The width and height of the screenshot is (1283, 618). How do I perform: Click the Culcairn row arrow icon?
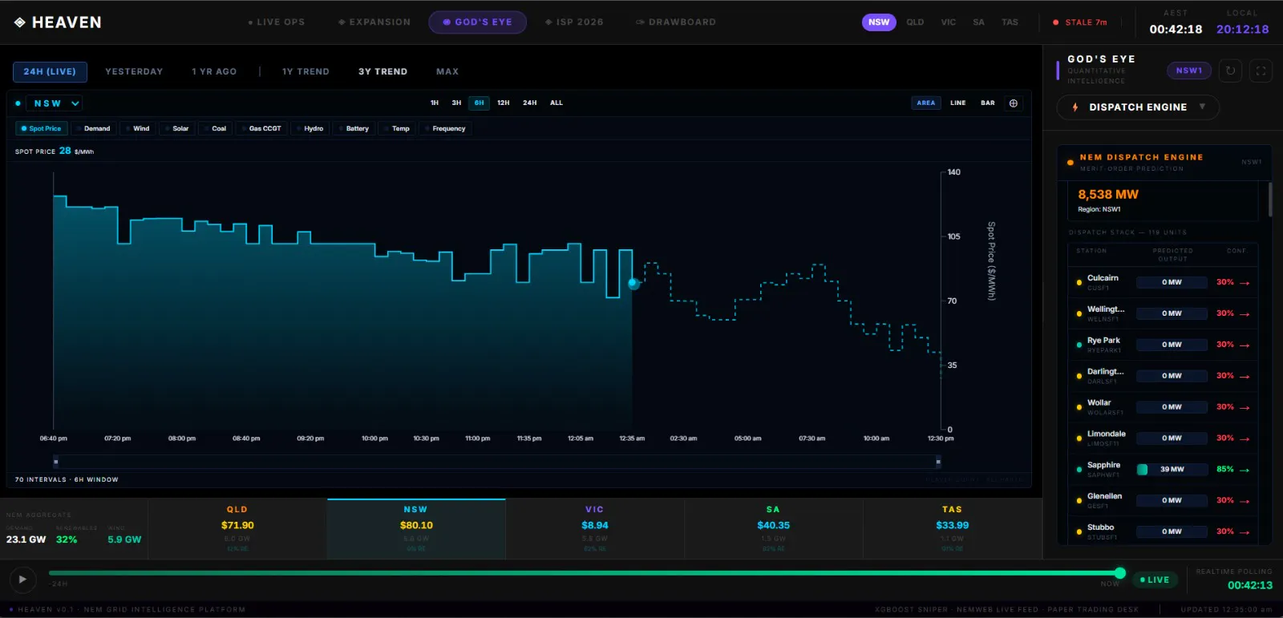[x=1245, y=283]
